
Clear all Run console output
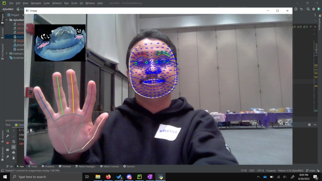[x=14, y=158]
